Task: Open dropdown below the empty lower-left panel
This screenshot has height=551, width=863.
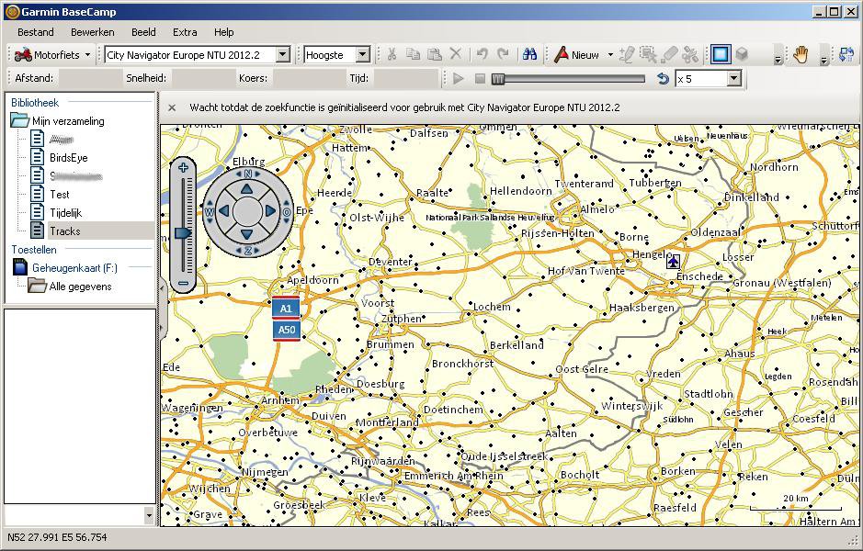Action: coord(149,515)
